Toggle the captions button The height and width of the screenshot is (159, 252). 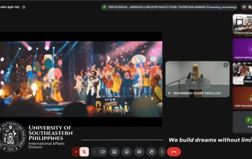tap(139, 152)
